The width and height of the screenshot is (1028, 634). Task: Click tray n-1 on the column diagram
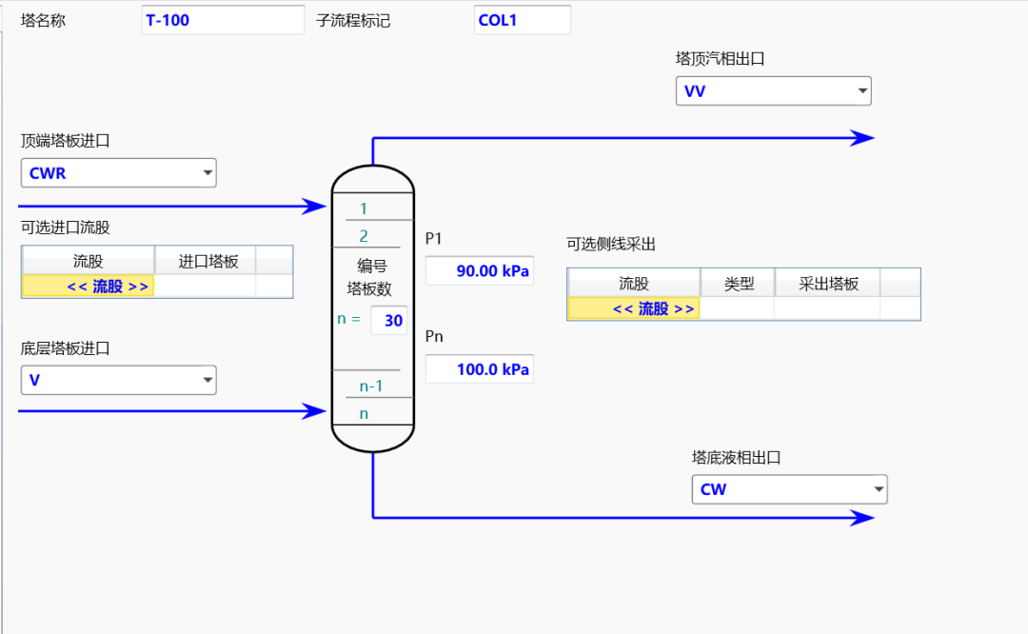click(371, 385)
